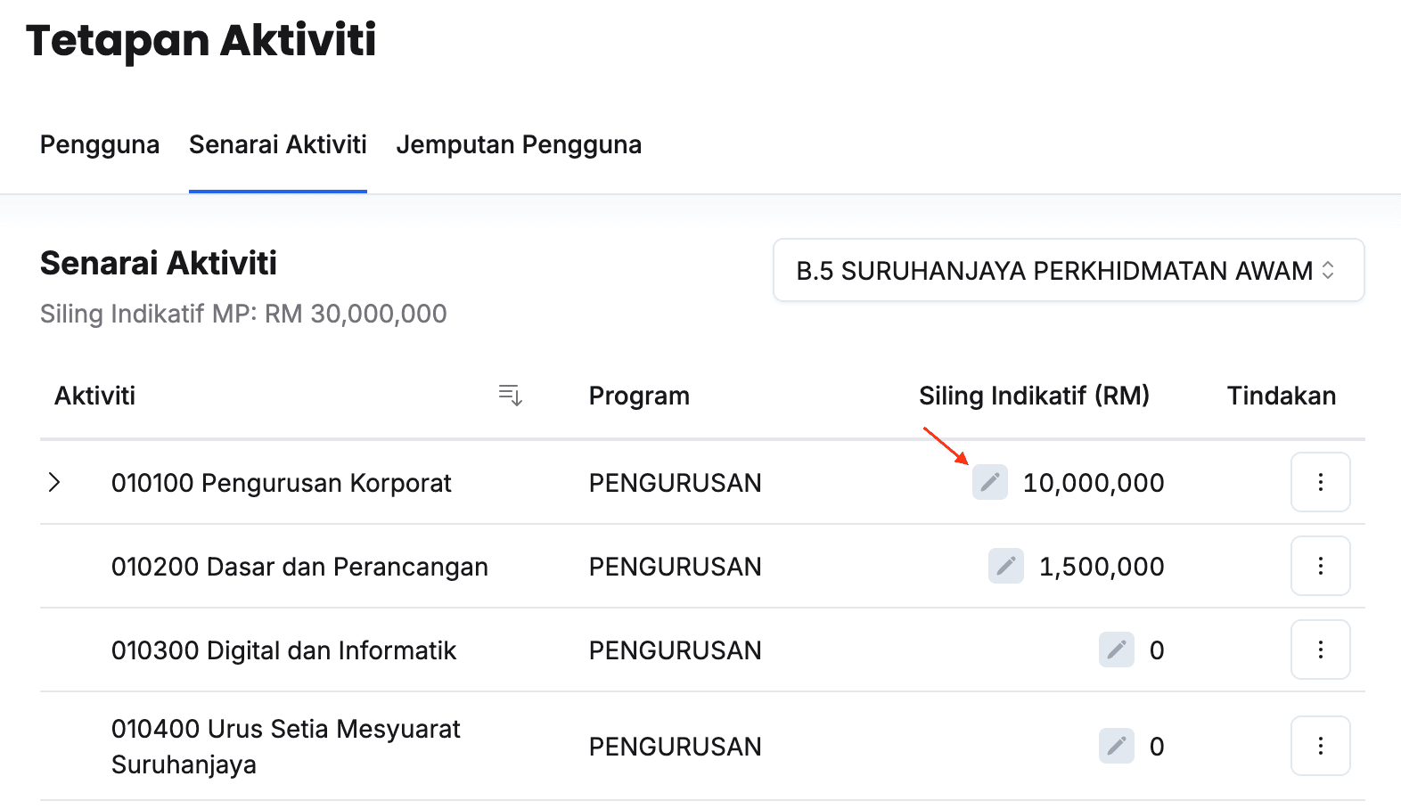Image resolution: width=1401 pixels, height=809 pixels.
Task: Open actions menu for 010200 Dasar dan Perancangan
Action: [x=1320, y=566]
